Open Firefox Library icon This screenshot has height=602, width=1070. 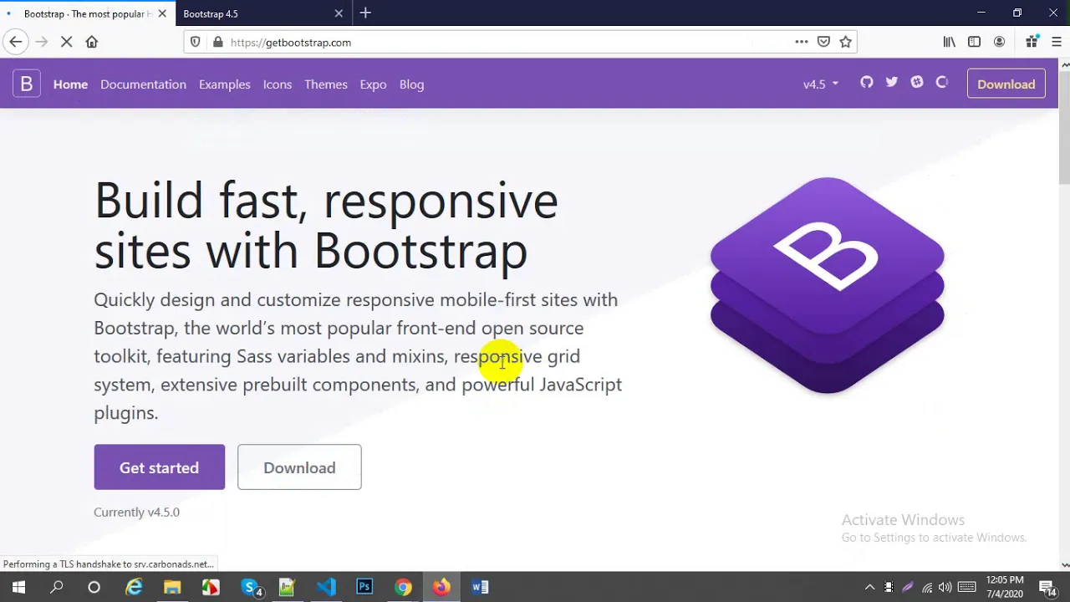pyautogui.click(x=950, y=42)
